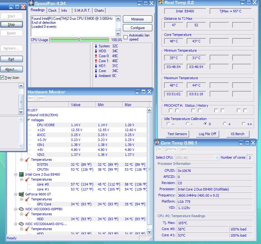Click the red up arrow beside Core 1
The height and width of the screenshot is (244, 261).
[x=96, y=61]
